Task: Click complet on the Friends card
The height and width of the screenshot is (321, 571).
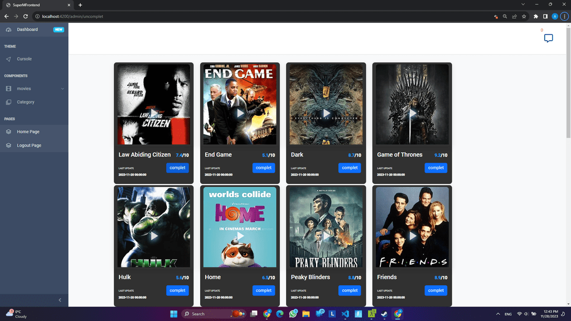Action: pos(435,290)
